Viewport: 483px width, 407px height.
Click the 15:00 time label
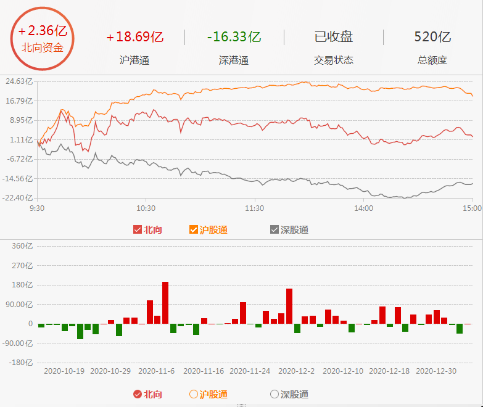click(x=473, y=208)
